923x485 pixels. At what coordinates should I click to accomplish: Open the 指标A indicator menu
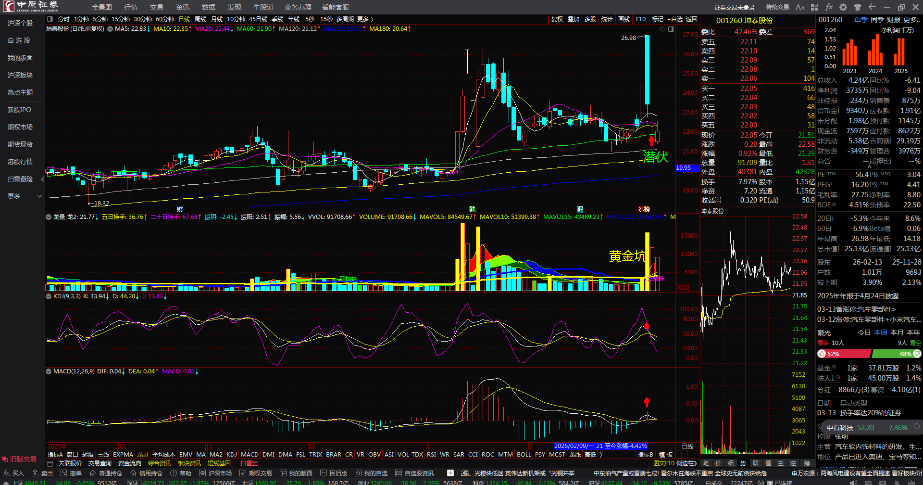click(x=55, y=455)
